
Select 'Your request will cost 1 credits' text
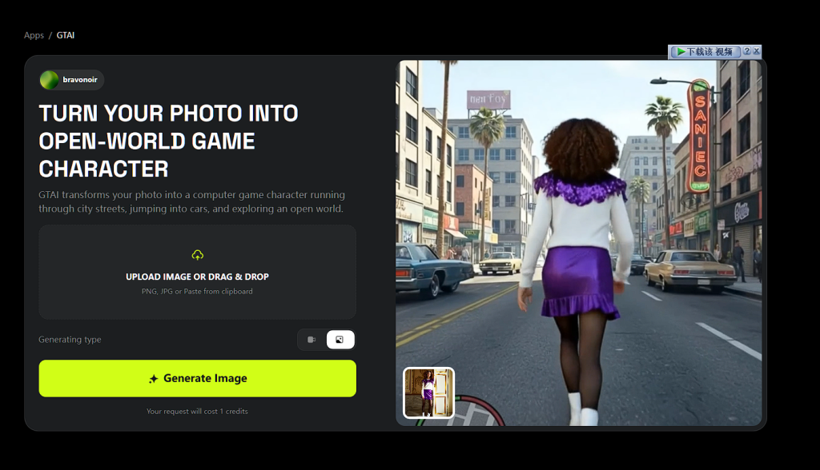point(197,412)
